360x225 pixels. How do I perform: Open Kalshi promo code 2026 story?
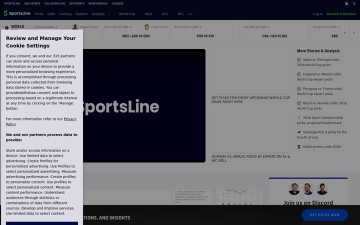[321, 146]
